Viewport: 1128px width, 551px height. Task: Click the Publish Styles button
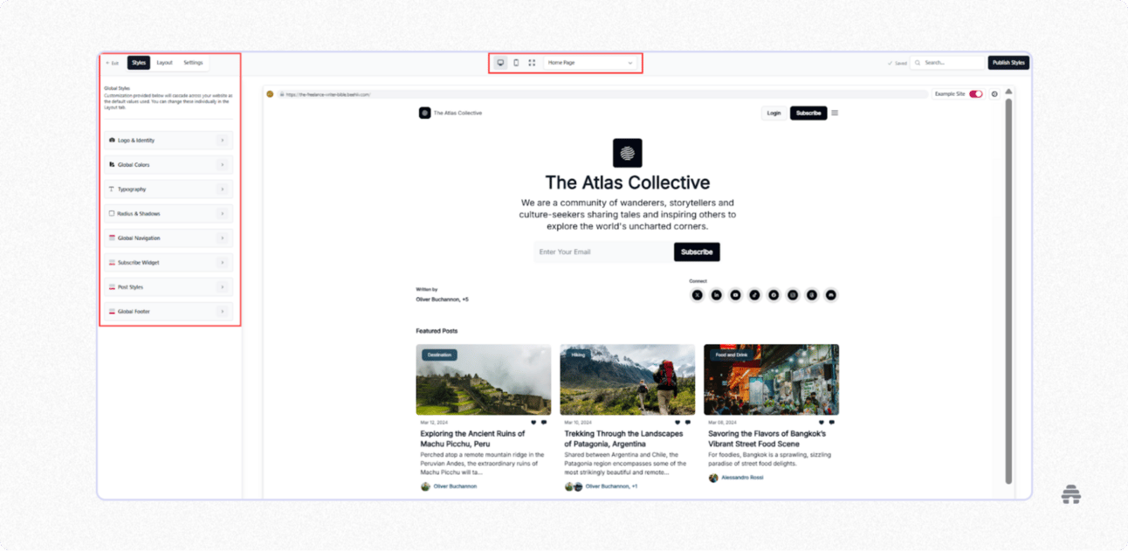[1008, 63]
